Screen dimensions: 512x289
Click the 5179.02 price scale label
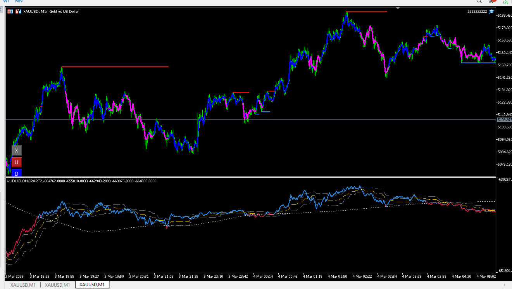[505, 28]
